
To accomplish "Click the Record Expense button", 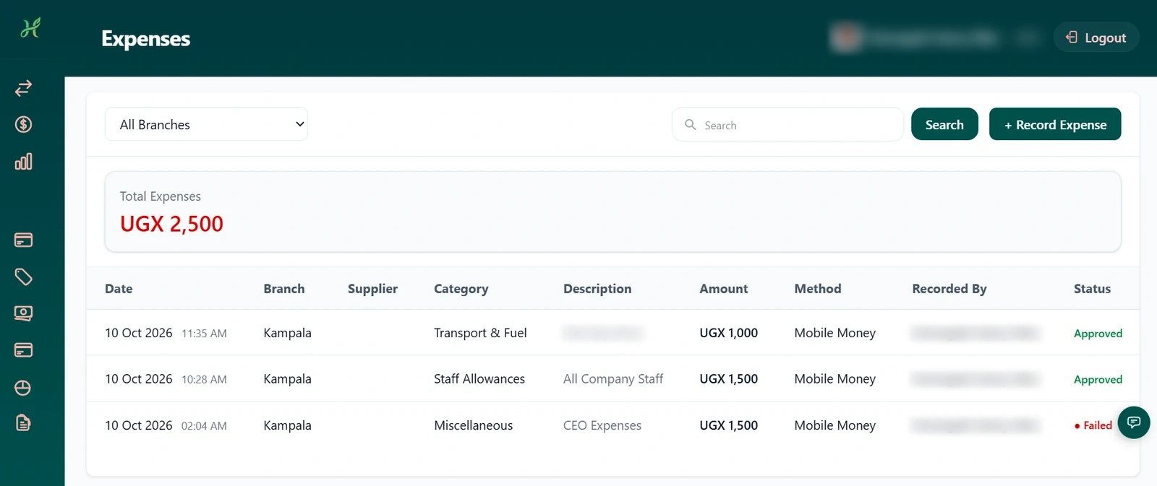I will (x=1055, y=124).
